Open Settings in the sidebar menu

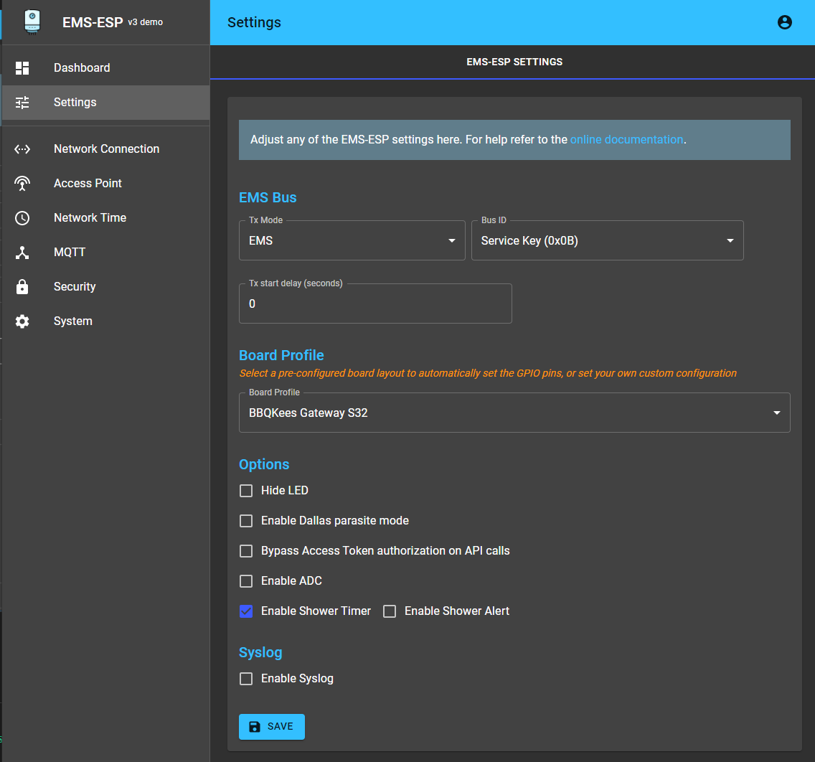click(x=75, y=103)
